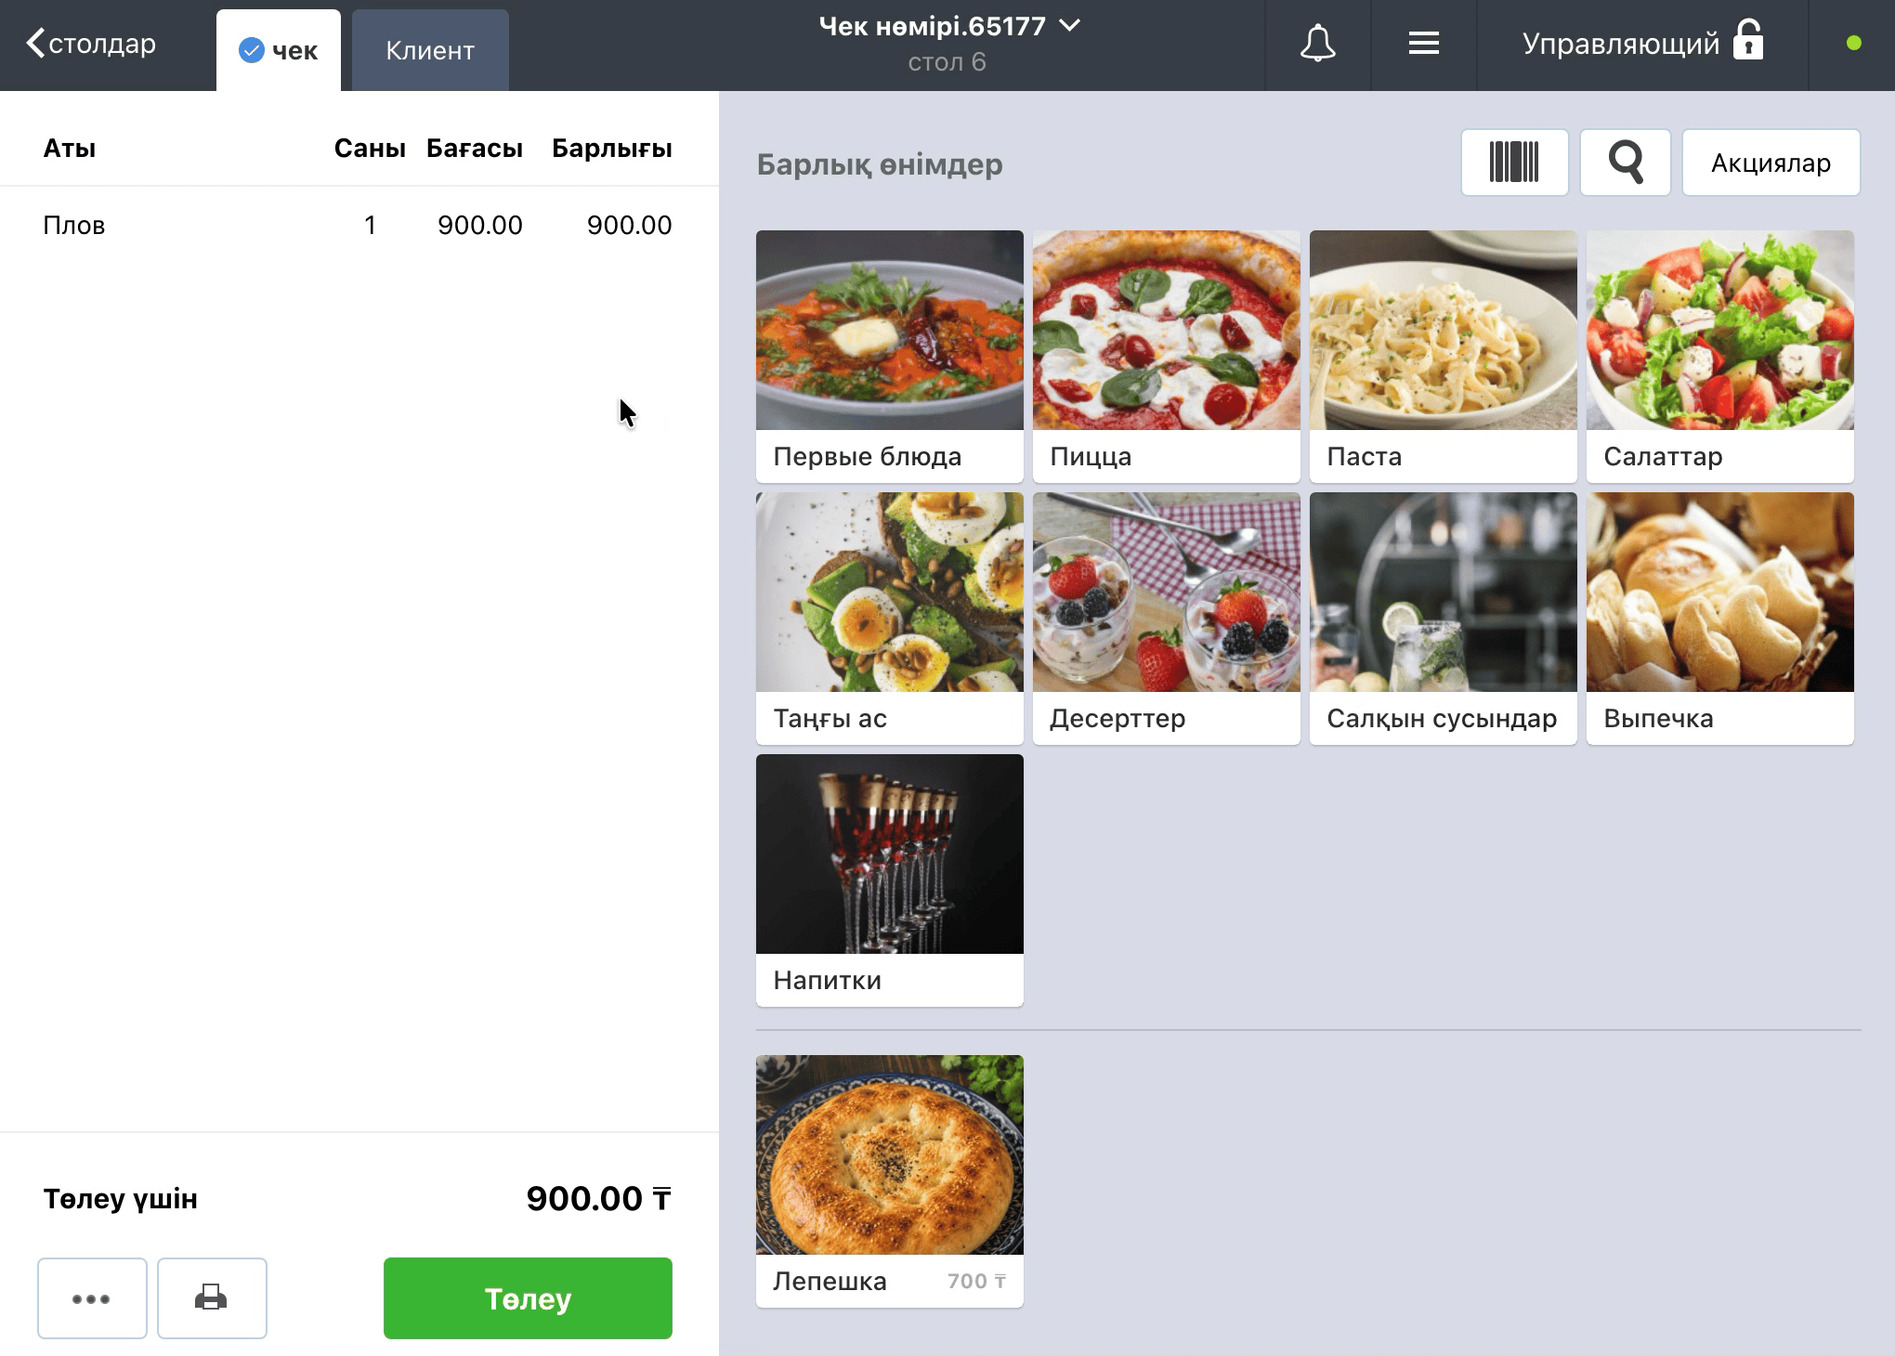Open more options three-dots button
This screenshot has height=1356, width=1895.
(x=92, y=1297)
